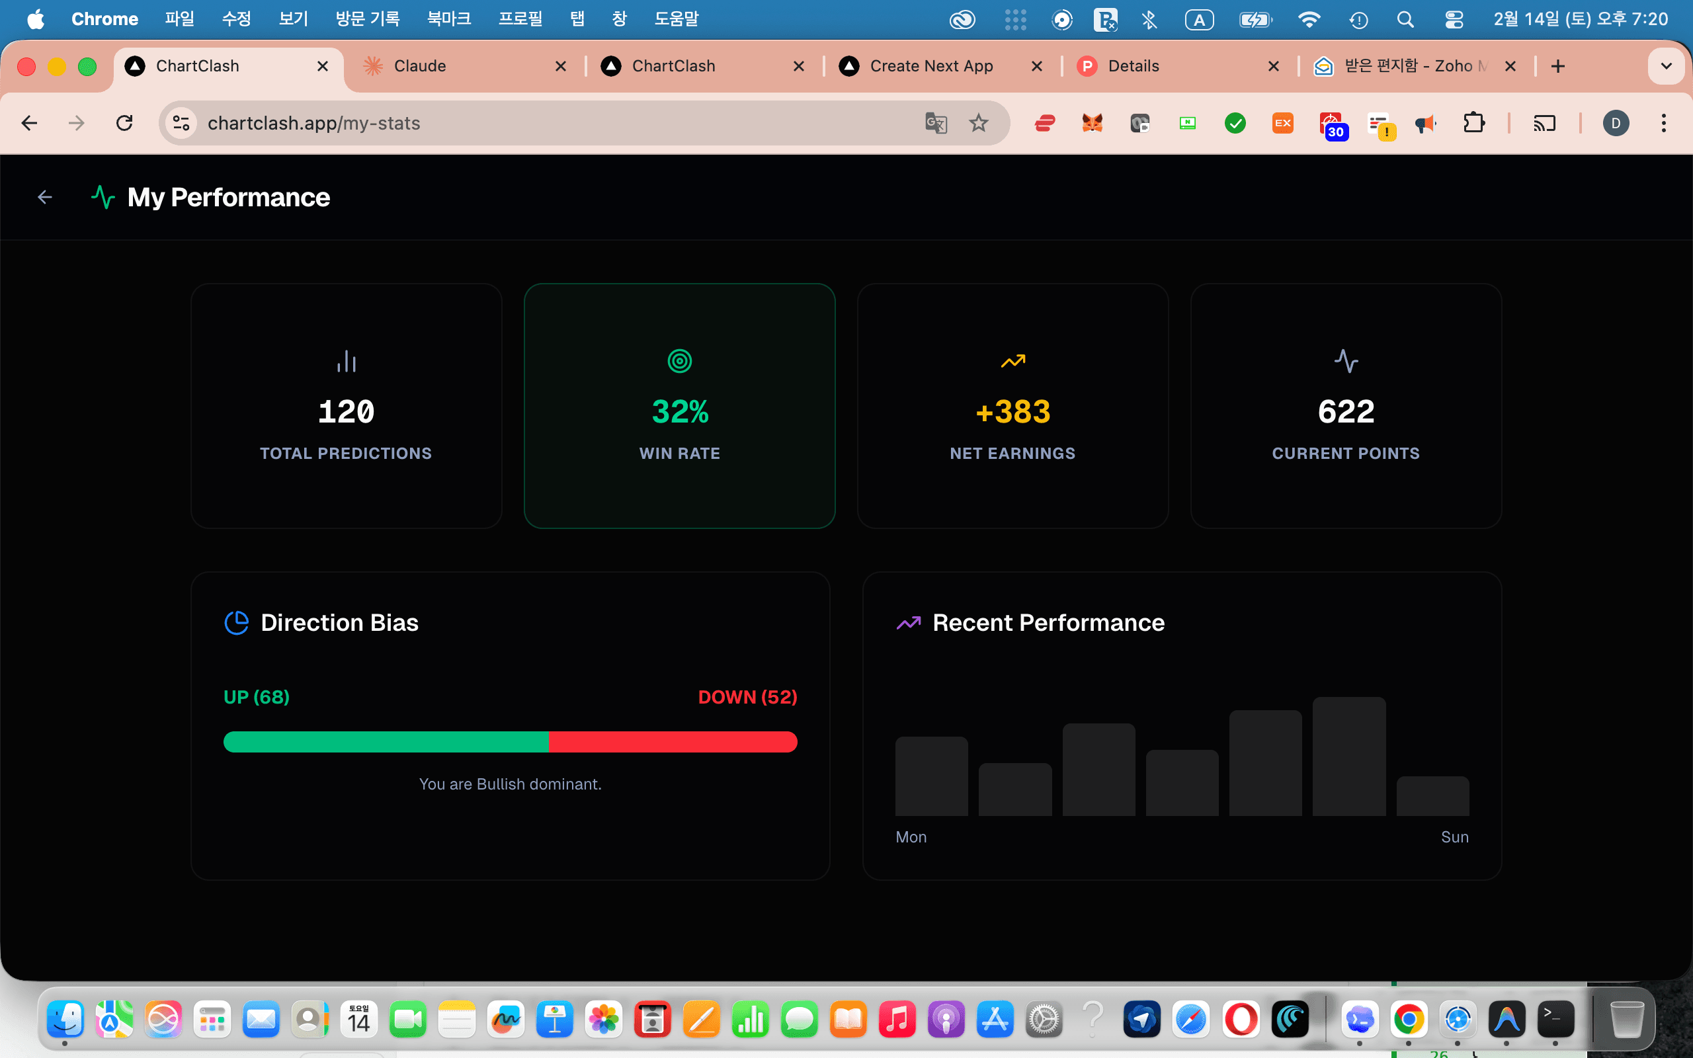Open Chrome's three-dot menu
The image size is (1693, 1058).
click(x=1665, y=122)
